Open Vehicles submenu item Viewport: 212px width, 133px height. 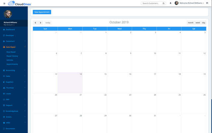coord(10,60)
